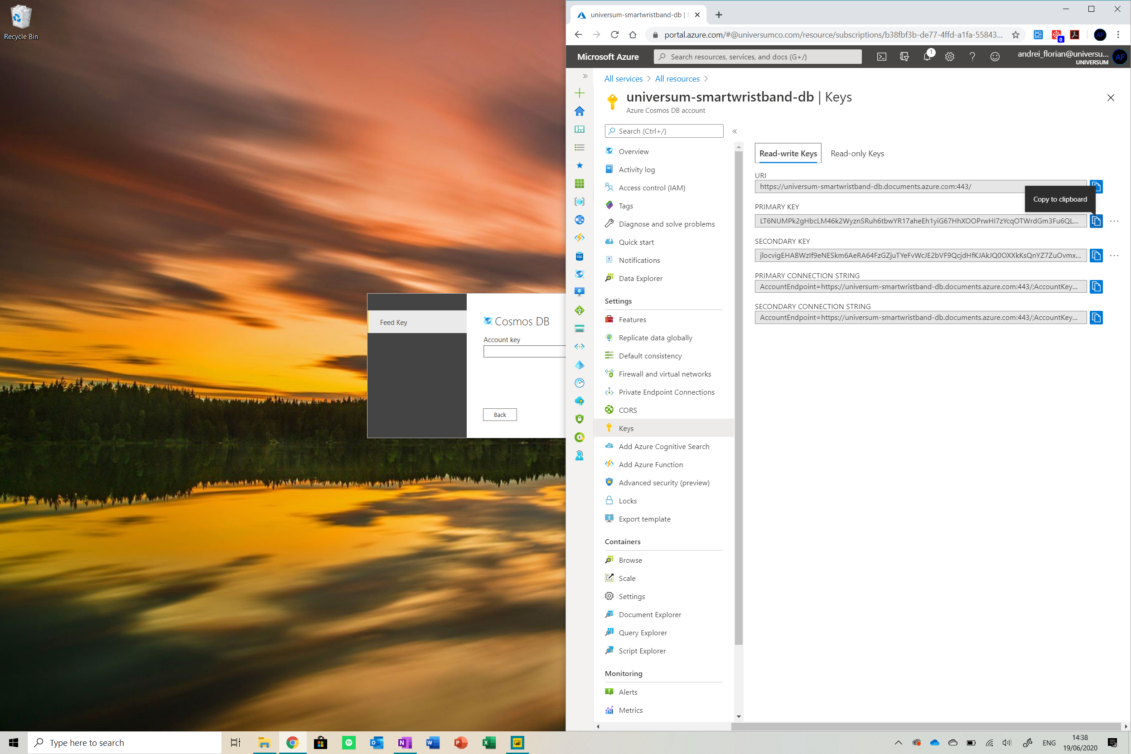Copy the PRIMARY KEY to clipboard
The image size is (1131, 754).
coord(1096,221)
